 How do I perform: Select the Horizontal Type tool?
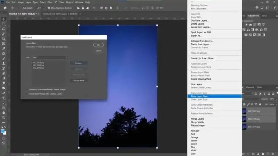coord(3,98)
